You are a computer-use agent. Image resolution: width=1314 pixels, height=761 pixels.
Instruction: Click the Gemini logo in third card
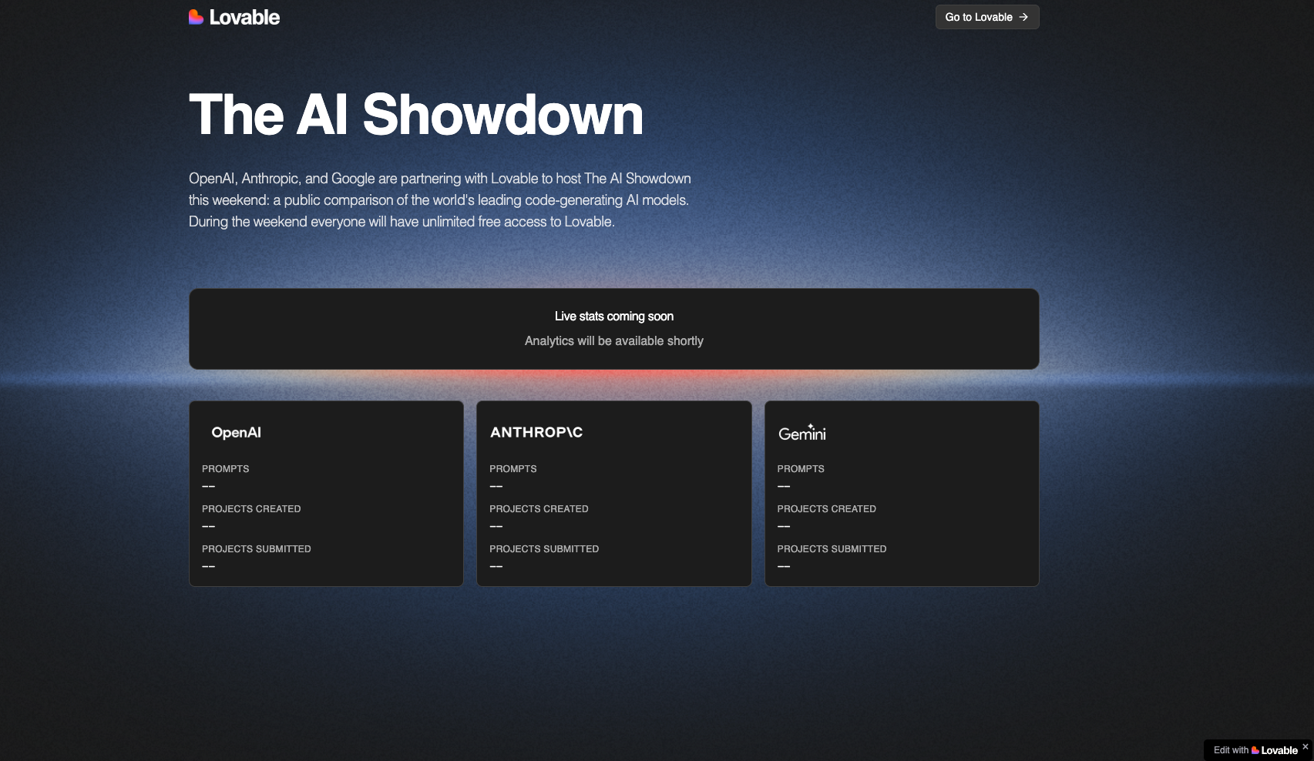click(x=802, y=433)
